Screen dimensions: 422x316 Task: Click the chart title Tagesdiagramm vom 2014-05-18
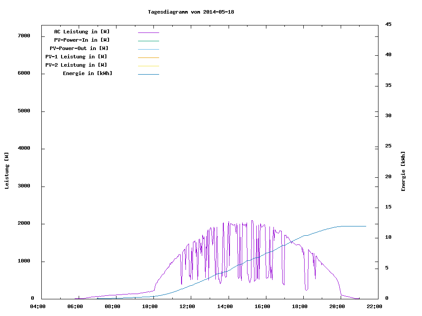pos(191,12)
